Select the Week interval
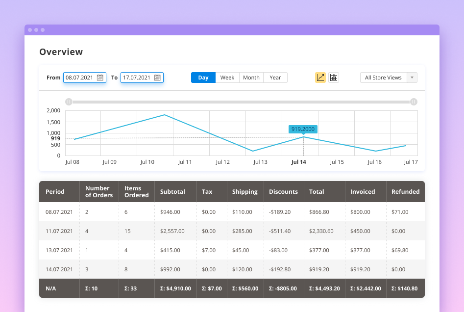Image resolution: width=464 pixels, height=312 pixels. pos(227,77)
